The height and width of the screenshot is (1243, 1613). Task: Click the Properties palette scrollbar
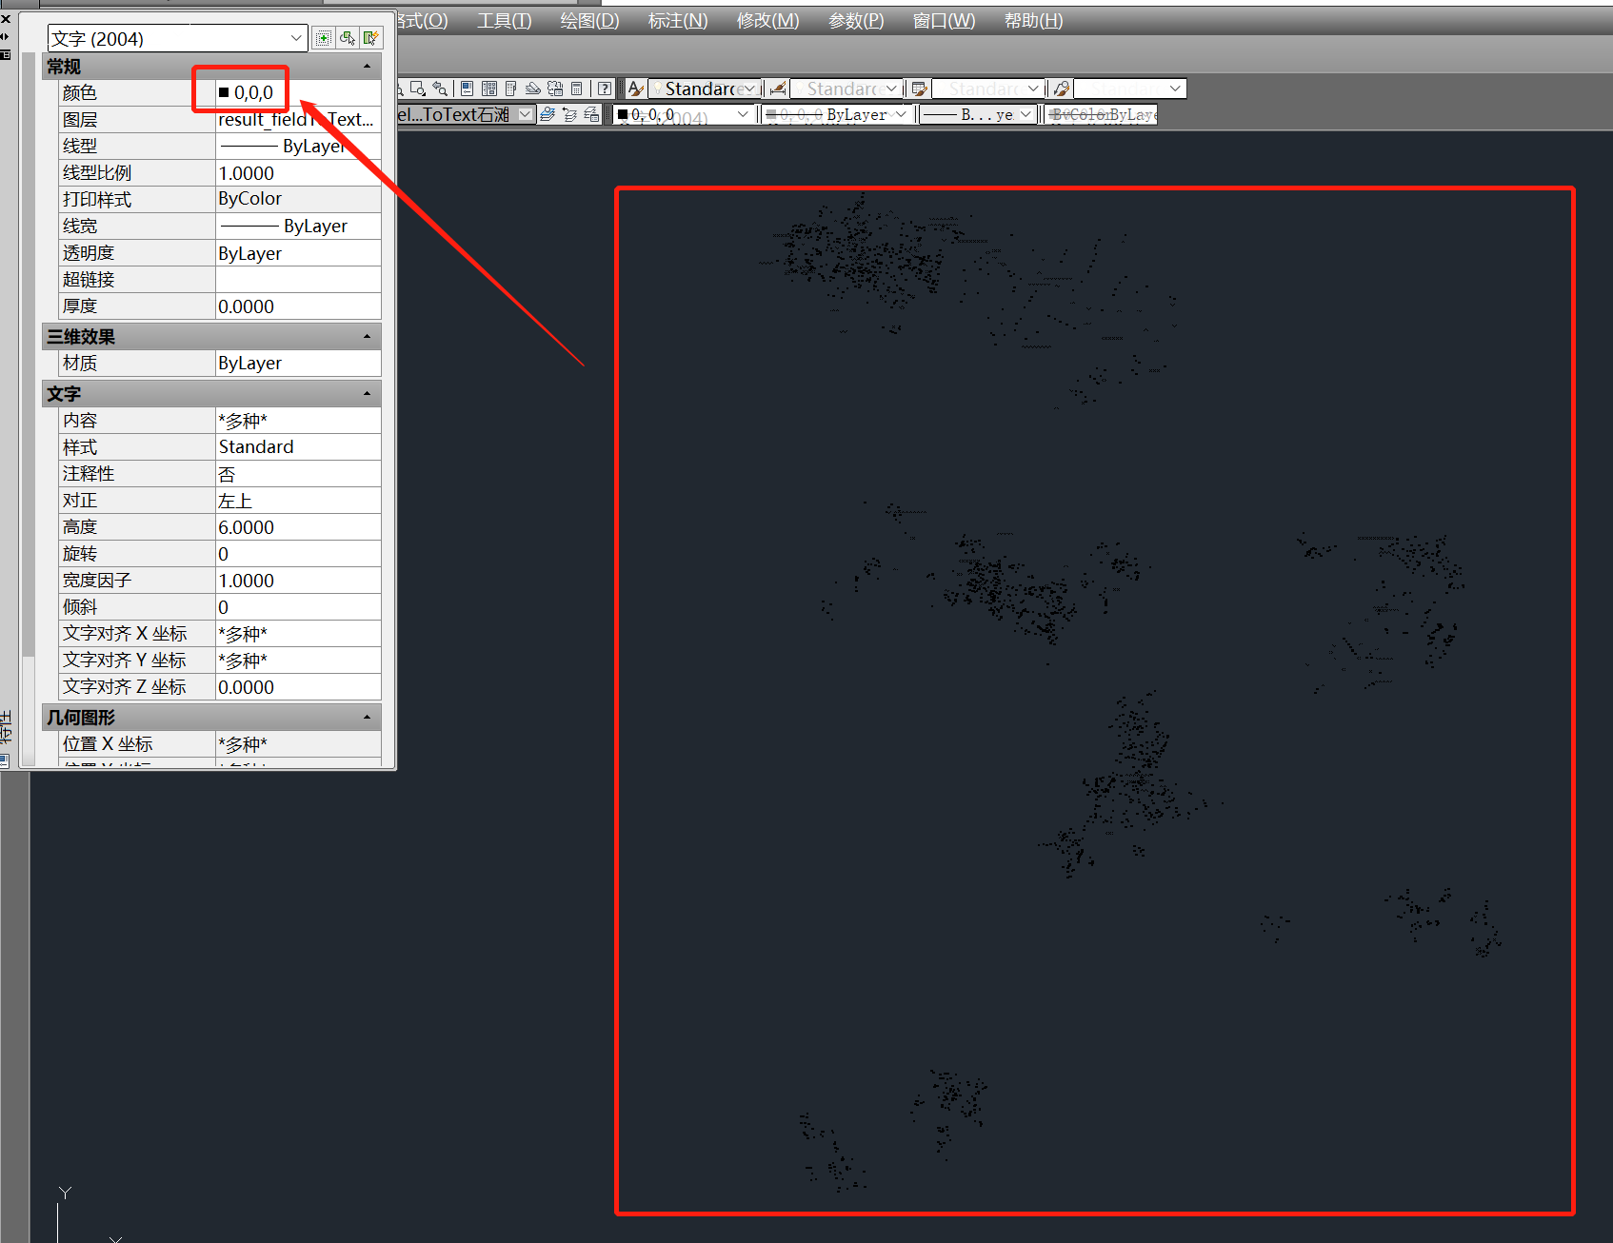[x=30, y=381]
